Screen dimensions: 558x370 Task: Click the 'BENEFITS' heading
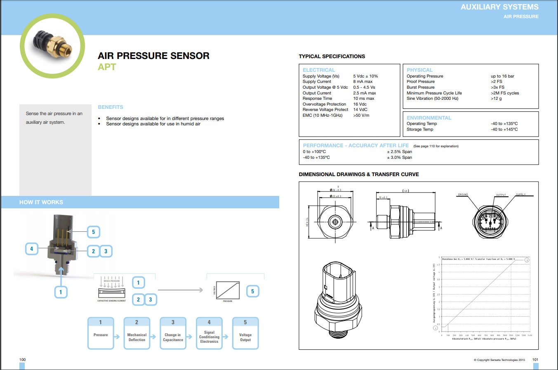(111, 107)
